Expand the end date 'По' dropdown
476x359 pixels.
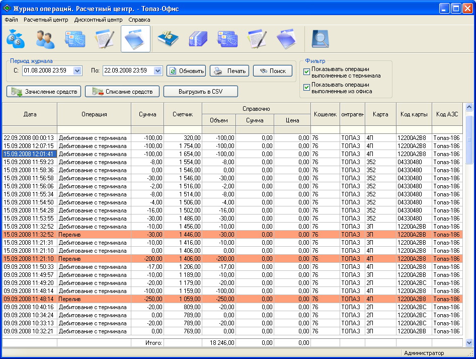pyautogui.click(x=158, y=71)
